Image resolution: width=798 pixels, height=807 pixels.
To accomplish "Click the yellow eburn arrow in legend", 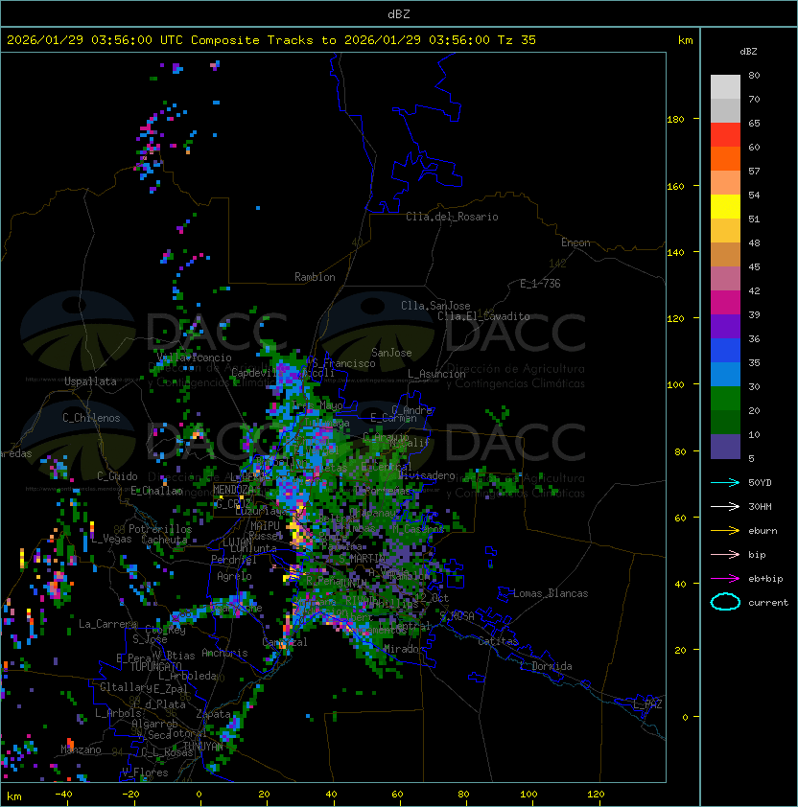I will click(725, 531).
